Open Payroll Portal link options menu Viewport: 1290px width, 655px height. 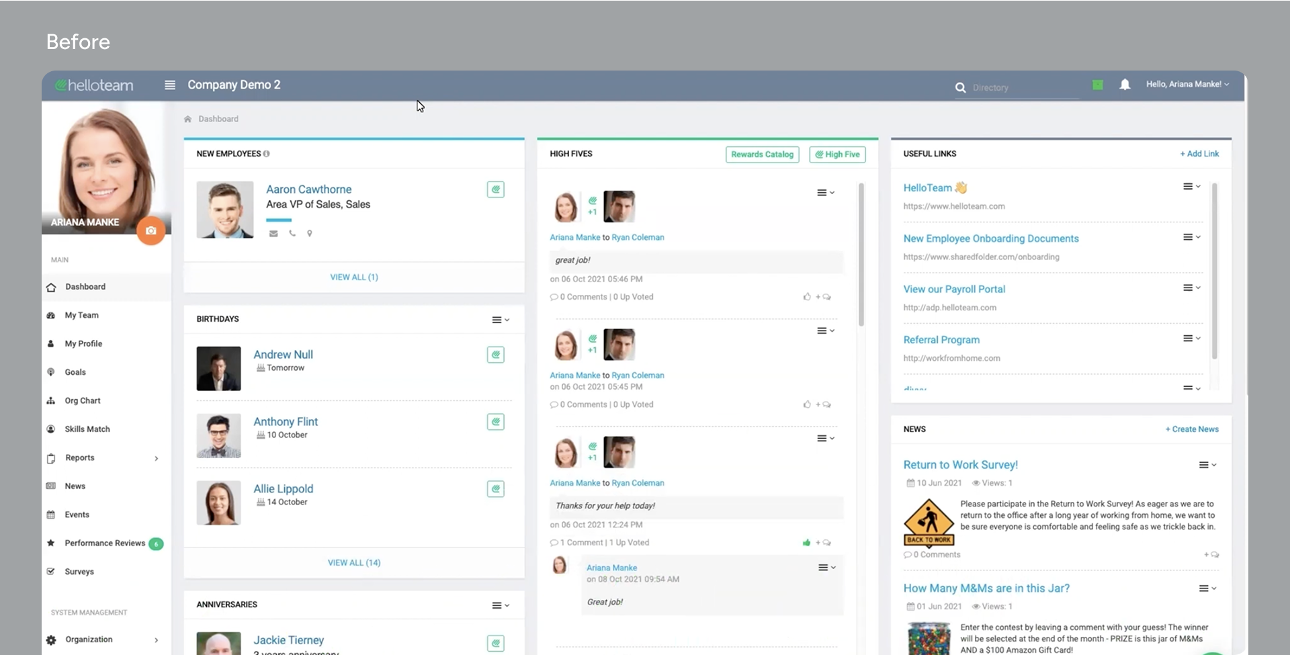click(x=1192, y=288)
